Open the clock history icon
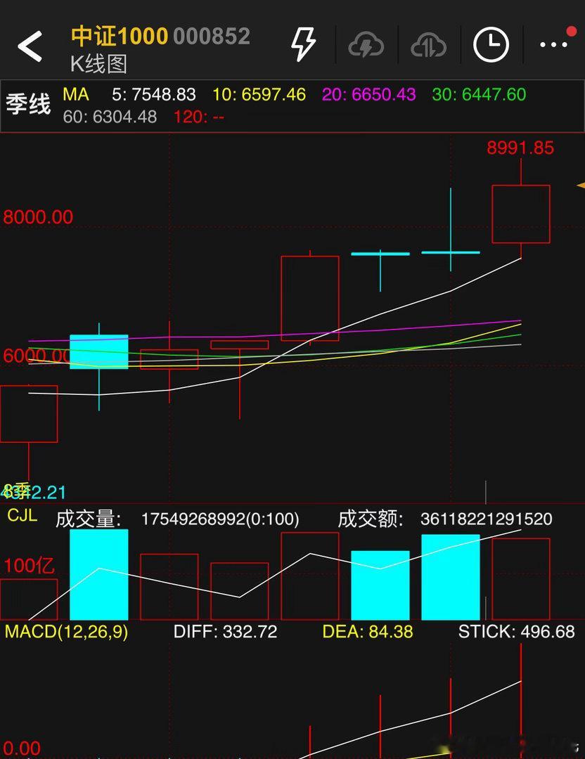Image resolution: width=585 pixels, height=759 pixels. [491, 45]
